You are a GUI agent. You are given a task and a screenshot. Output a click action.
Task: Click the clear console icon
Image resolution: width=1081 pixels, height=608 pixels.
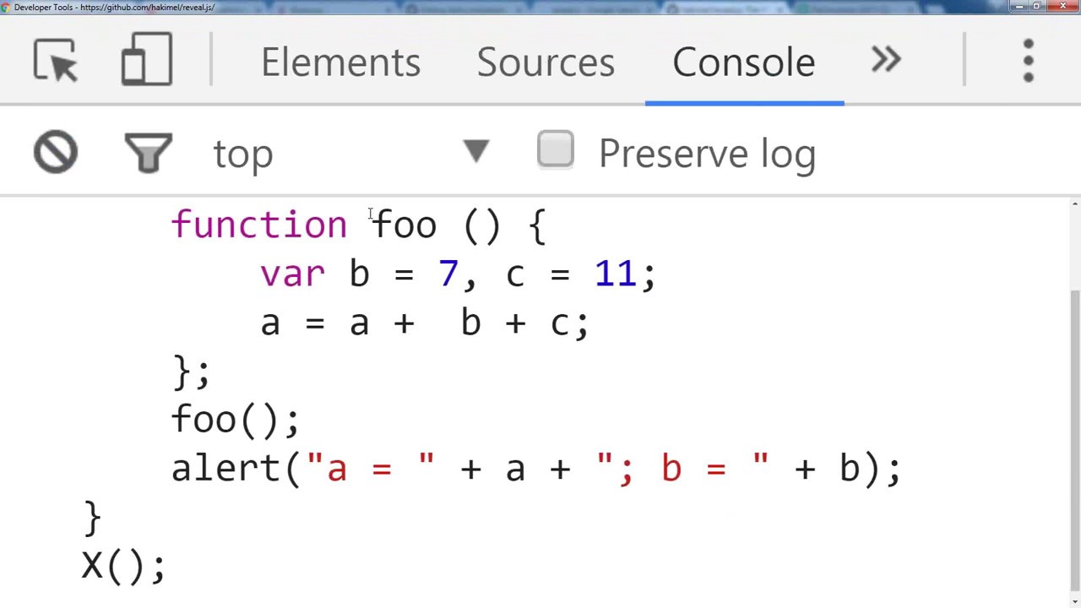(x=56, y=153)
